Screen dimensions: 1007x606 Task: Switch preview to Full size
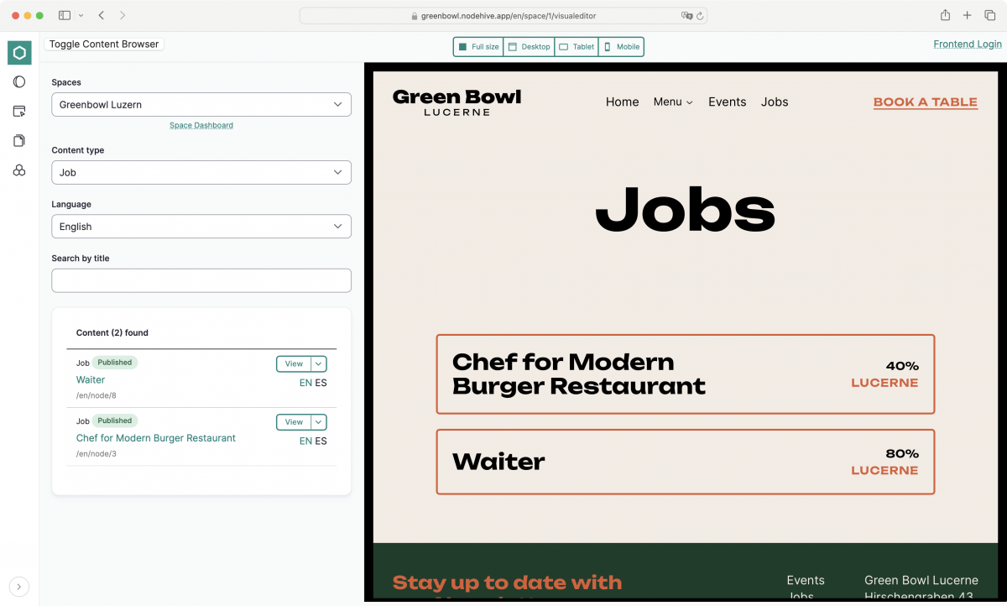coord(478,47)
